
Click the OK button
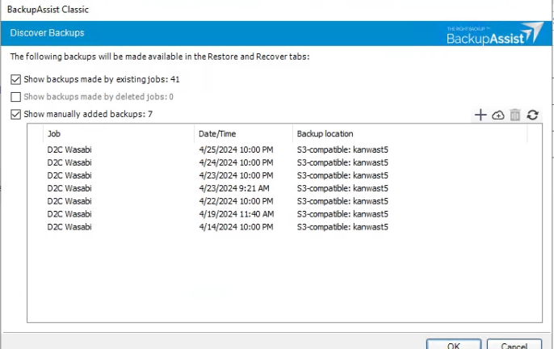pos(454,345)
